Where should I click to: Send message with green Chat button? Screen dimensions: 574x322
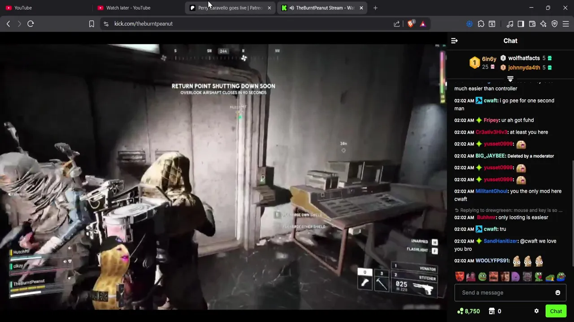556,311
